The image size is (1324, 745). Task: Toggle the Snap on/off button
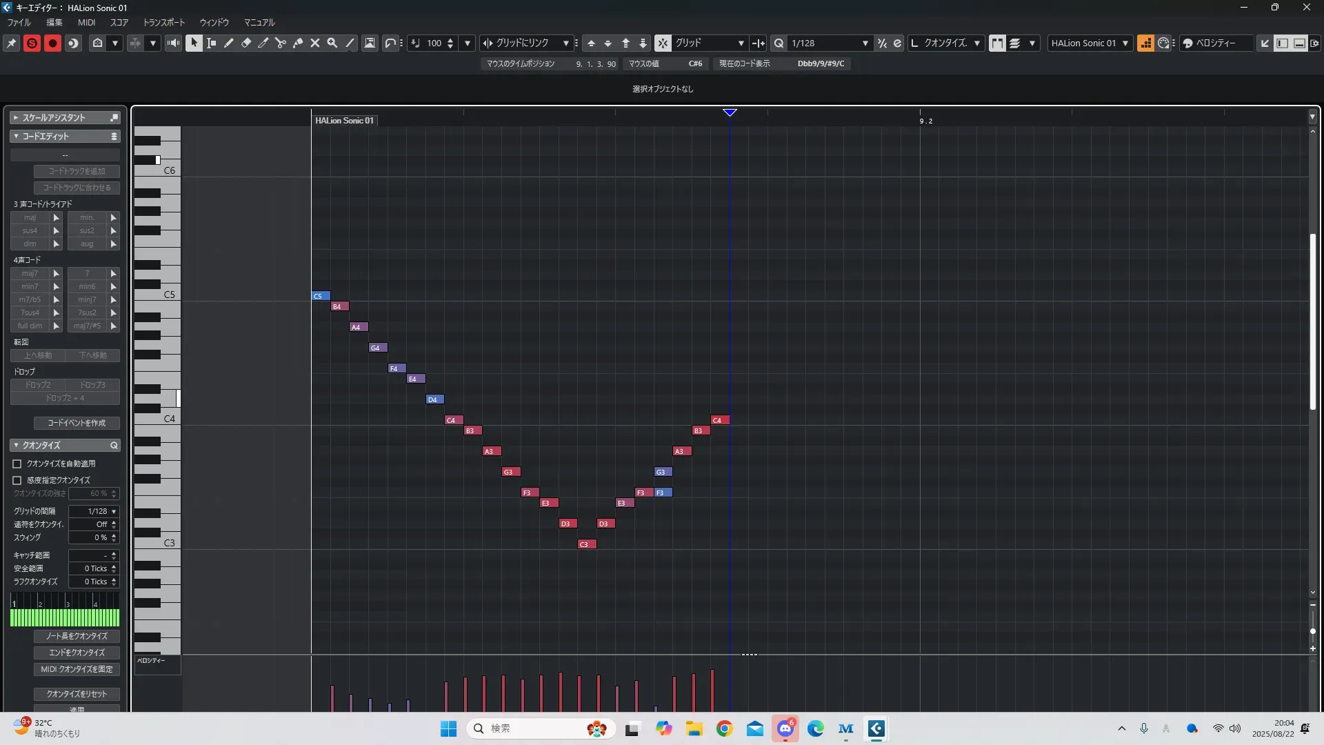point(663,43)
